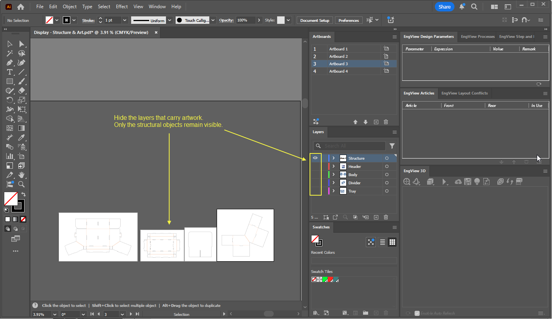Click the green swatch in Swatch Tiles

[325, 280]
